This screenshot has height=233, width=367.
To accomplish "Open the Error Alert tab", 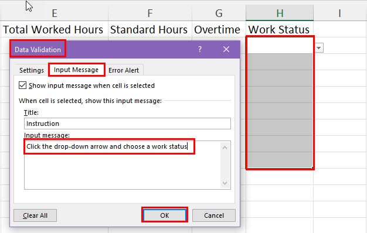I will 124,70.
